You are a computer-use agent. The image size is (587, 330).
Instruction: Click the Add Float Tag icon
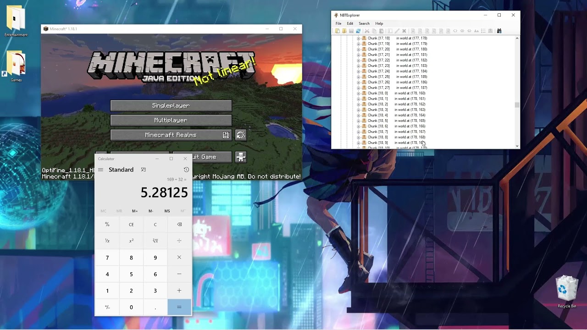coord(441,31)
